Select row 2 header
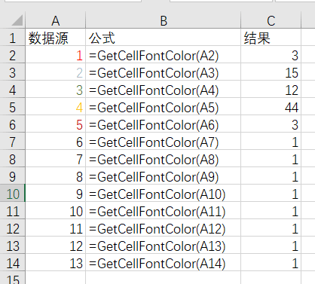The width and height of the screenshot is (315, 284). pos(13,55)
